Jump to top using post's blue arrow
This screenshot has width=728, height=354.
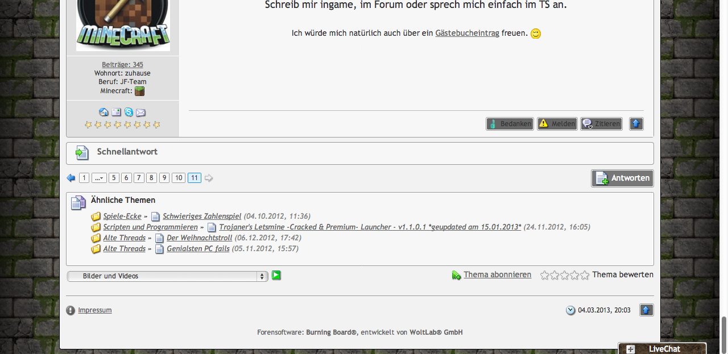[636, 123]
